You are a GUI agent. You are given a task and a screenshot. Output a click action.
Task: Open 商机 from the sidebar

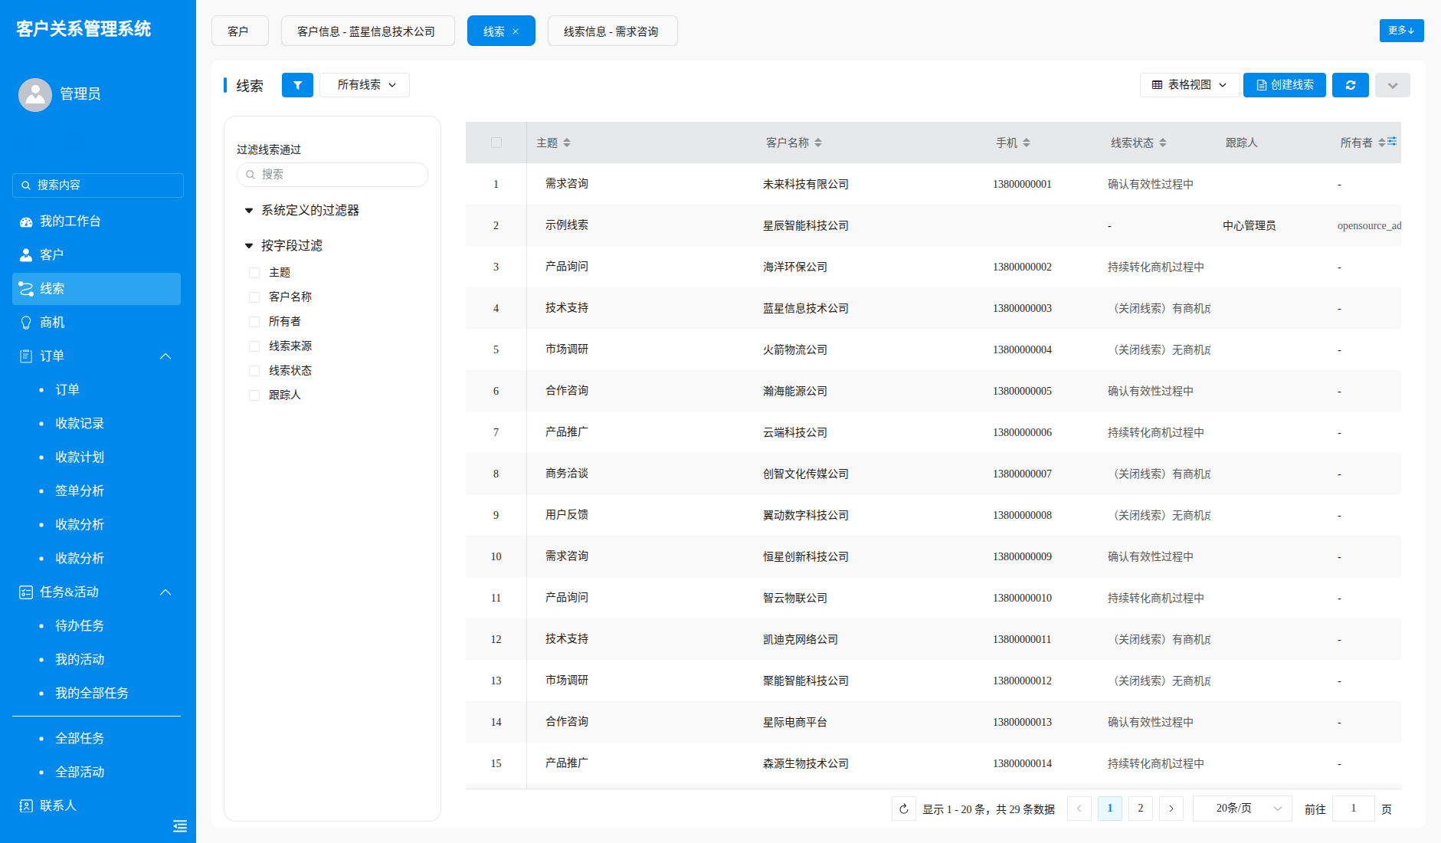pyautogui.click(x=97, y=323)
